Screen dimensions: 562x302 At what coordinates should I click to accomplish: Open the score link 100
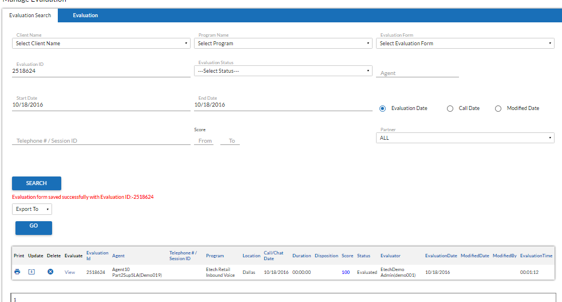[346, 272]
